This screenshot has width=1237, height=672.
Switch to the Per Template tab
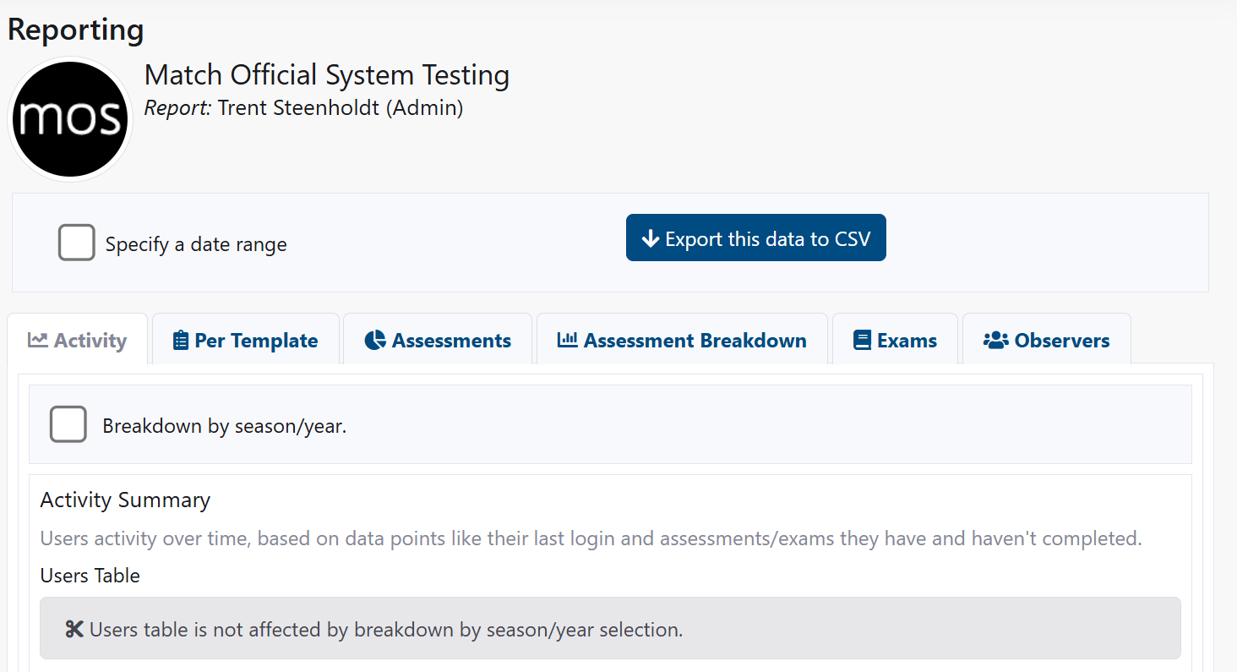click(x=256, y=341)
